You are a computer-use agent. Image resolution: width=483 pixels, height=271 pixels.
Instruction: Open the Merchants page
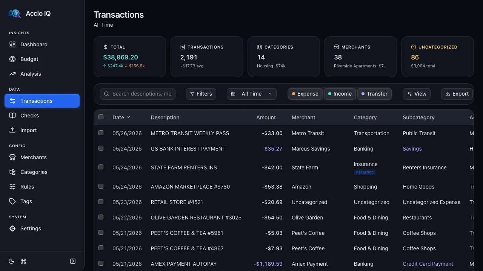coord(42,157)
